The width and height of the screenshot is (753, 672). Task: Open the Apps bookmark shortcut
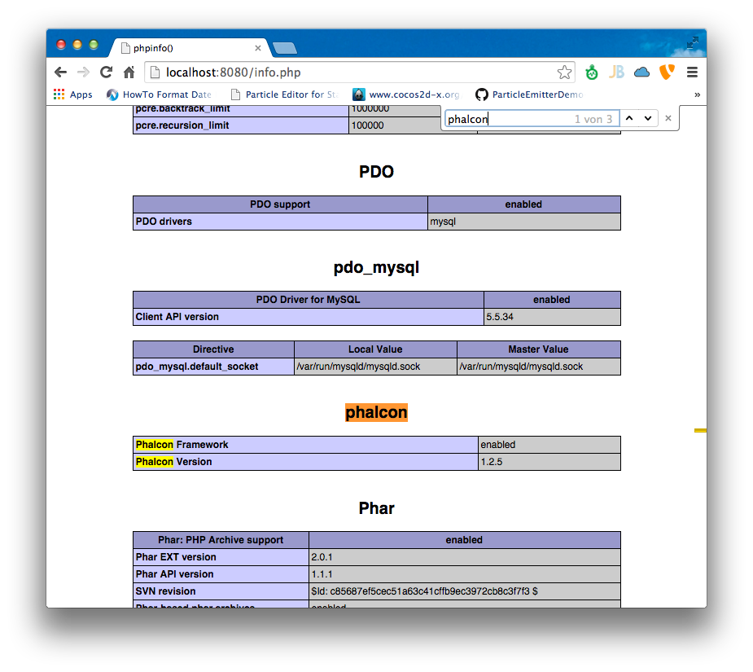(72, 94)
